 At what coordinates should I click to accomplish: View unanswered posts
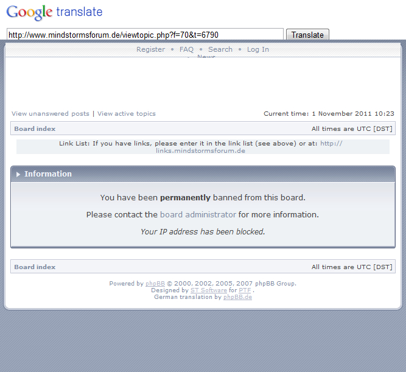(x=51, y=114)
